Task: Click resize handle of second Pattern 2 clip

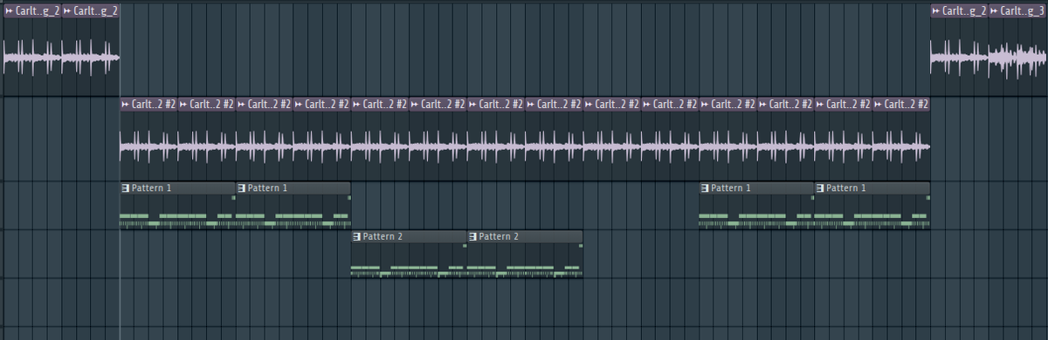Action: (580, 246)
